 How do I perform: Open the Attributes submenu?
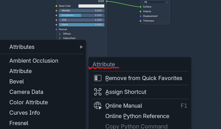pos(43,47)
